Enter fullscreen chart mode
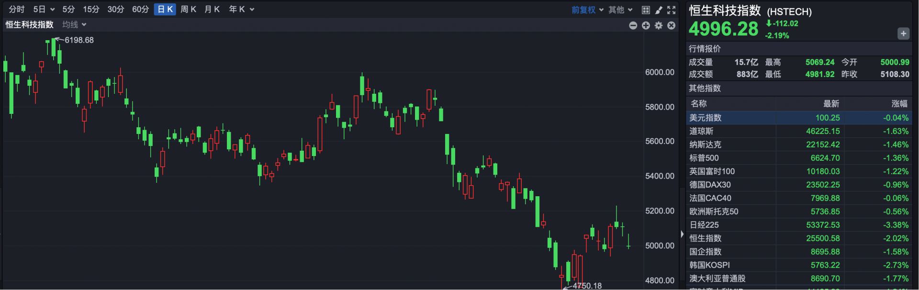The image size is (919, 290). pyautogui.click(x=672, y=10)
